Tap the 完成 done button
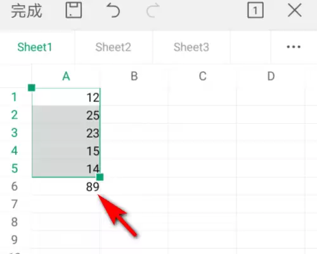 pos(27,11)
